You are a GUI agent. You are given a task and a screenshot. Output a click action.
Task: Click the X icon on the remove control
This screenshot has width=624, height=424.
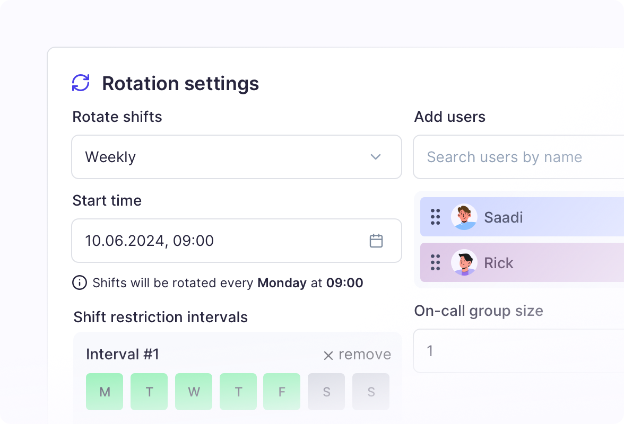328,354
